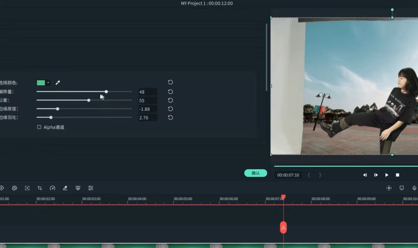Click the 边缘厚度 field showing -1.88
418x248 pixels.
click(x=148, y=109)
